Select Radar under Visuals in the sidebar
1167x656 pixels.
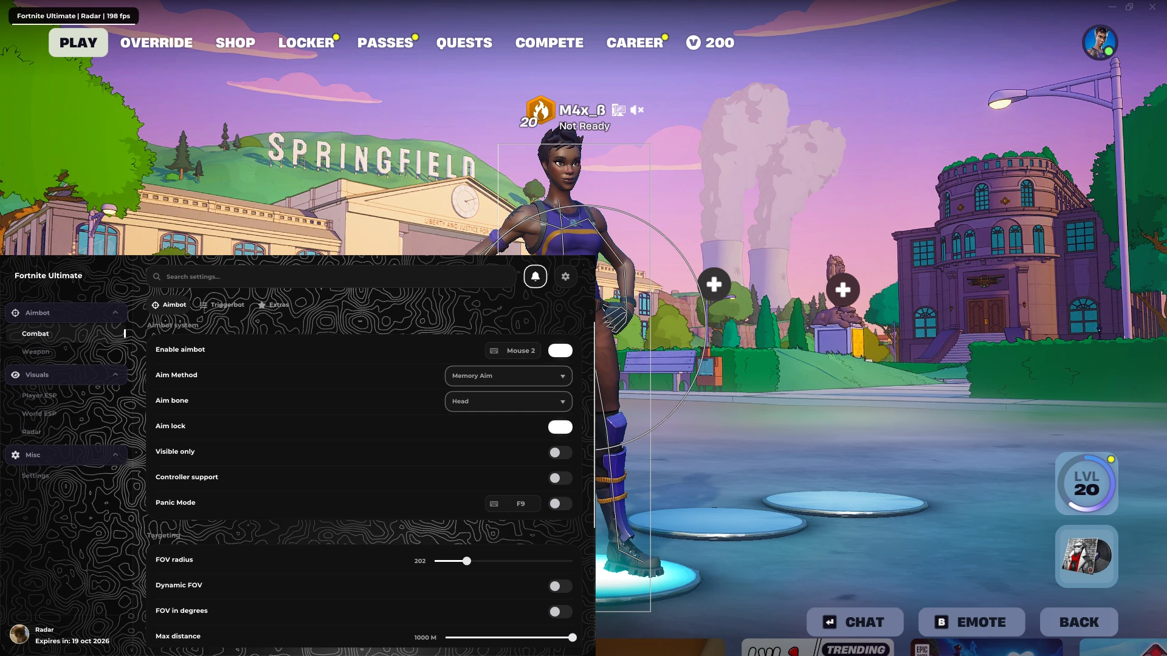[x=32, y=432]
